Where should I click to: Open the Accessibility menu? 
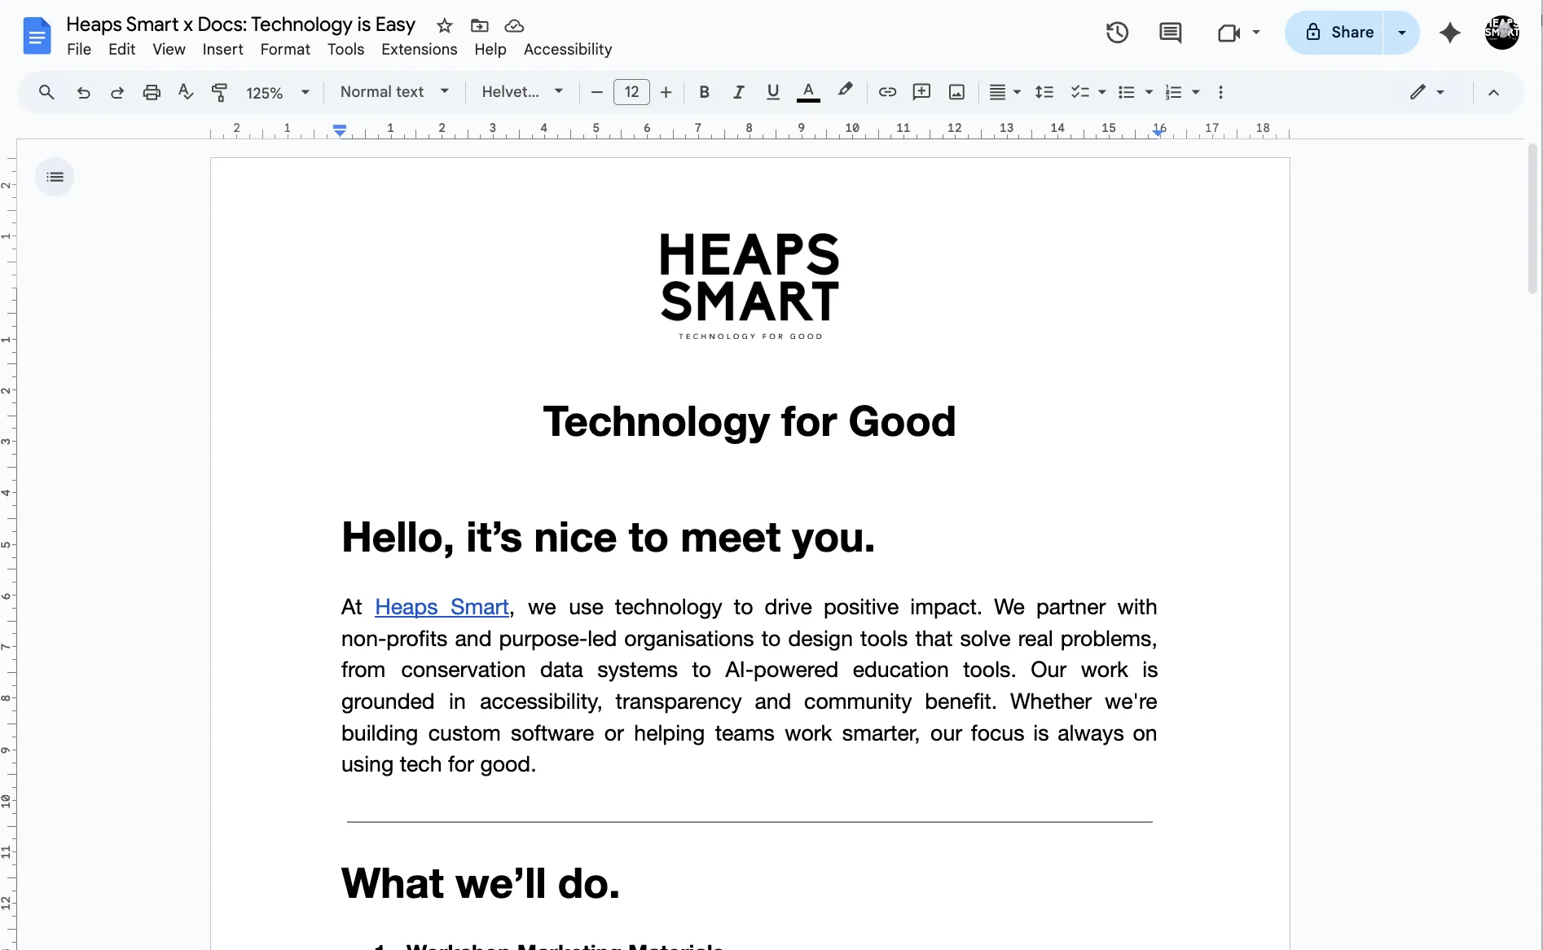[x=568, y=49]
